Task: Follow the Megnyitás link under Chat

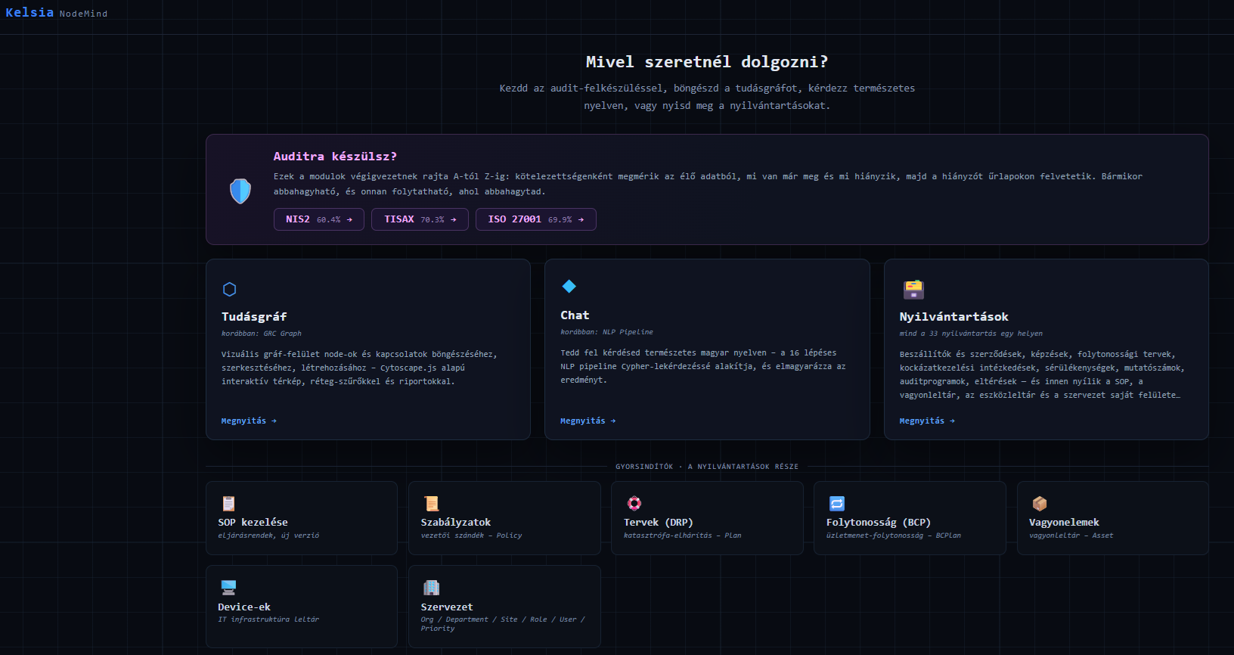Action: pos(588,421)
